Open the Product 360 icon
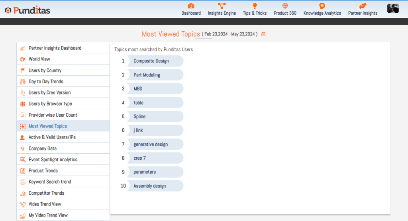 pos(285,6)
